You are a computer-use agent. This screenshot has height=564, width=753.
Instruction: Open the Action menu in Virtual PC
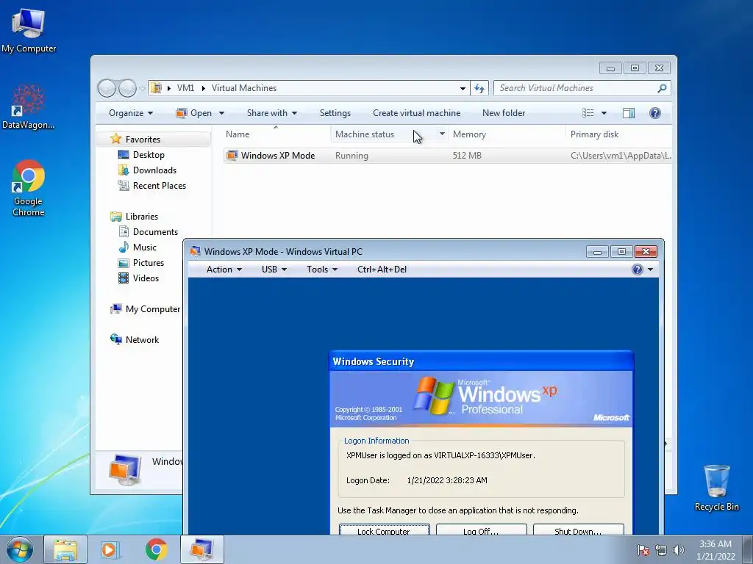pyautogui.click(x=224, y=270)
